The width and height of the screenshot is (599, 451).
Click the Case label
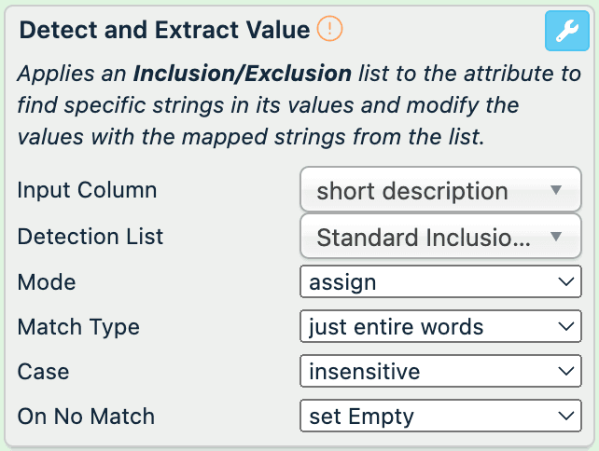click(x=43, y=372)
